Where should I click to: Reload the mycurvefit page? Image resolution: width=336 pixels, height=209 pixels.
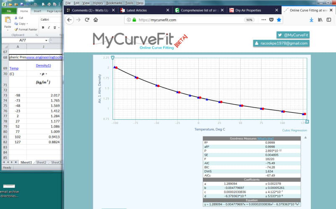(87, 20)
